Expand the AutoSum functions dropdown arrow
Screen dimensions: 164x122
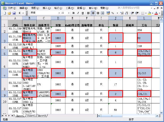pos(23,13)
